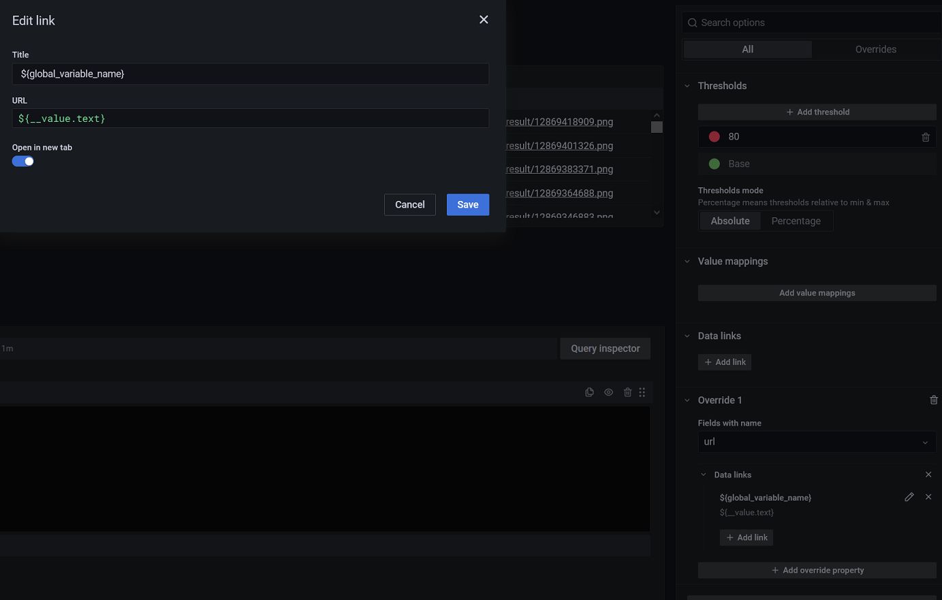The image size is (942, 600).
Task: Open result/12869383371.png link
Action: click(559, 169)
